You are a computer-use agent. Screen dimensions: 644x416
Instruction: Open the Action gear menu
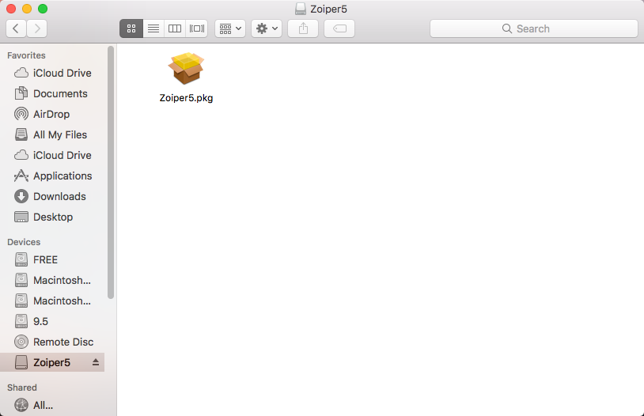click(266, 28)
